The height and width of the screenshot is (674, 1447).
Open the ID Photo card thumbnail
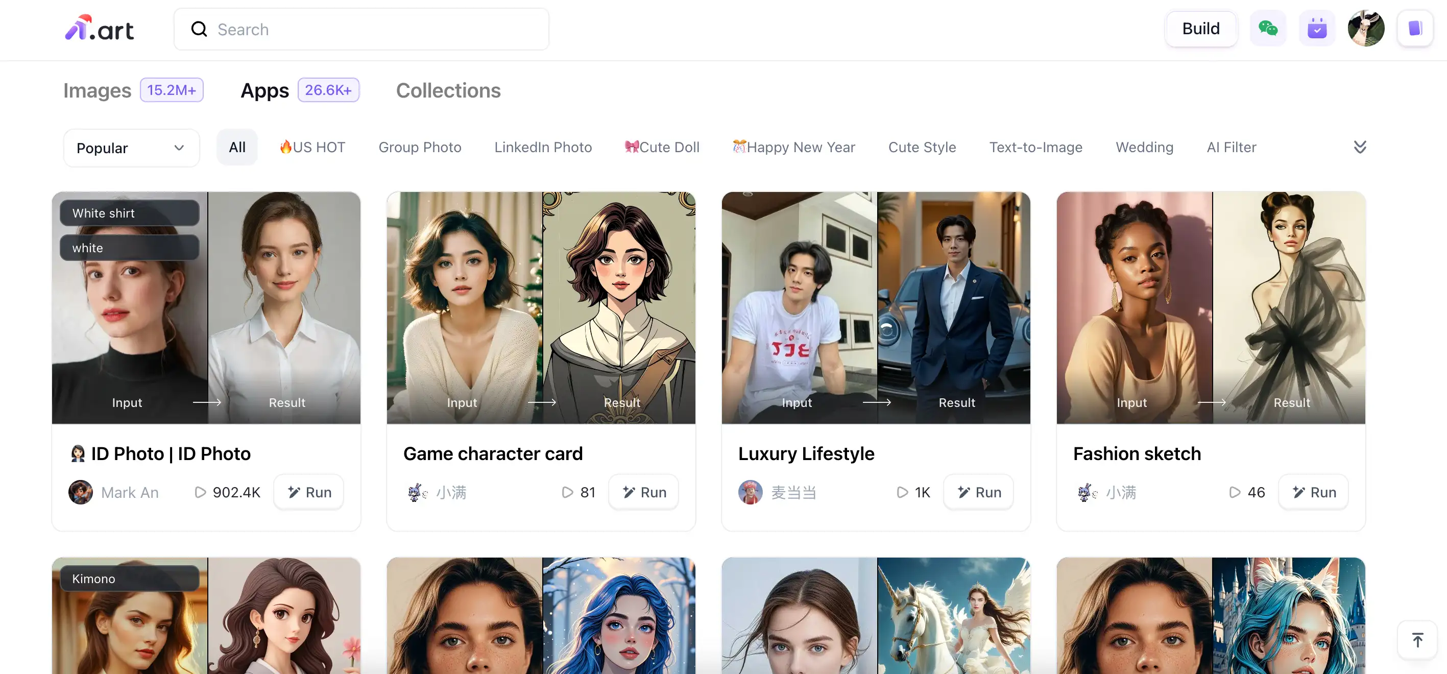tap(206, 308)
